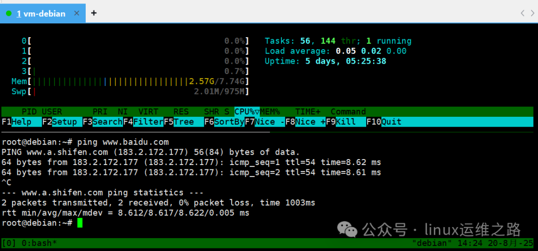This screenshot has width=538, height=251.
Task: Click the S state column header
Action: point(227,112)
